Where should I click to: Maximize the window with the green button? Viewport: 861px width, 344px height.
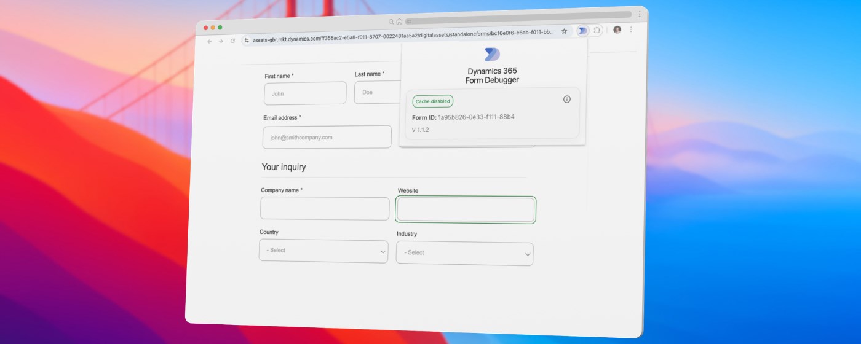220,27
